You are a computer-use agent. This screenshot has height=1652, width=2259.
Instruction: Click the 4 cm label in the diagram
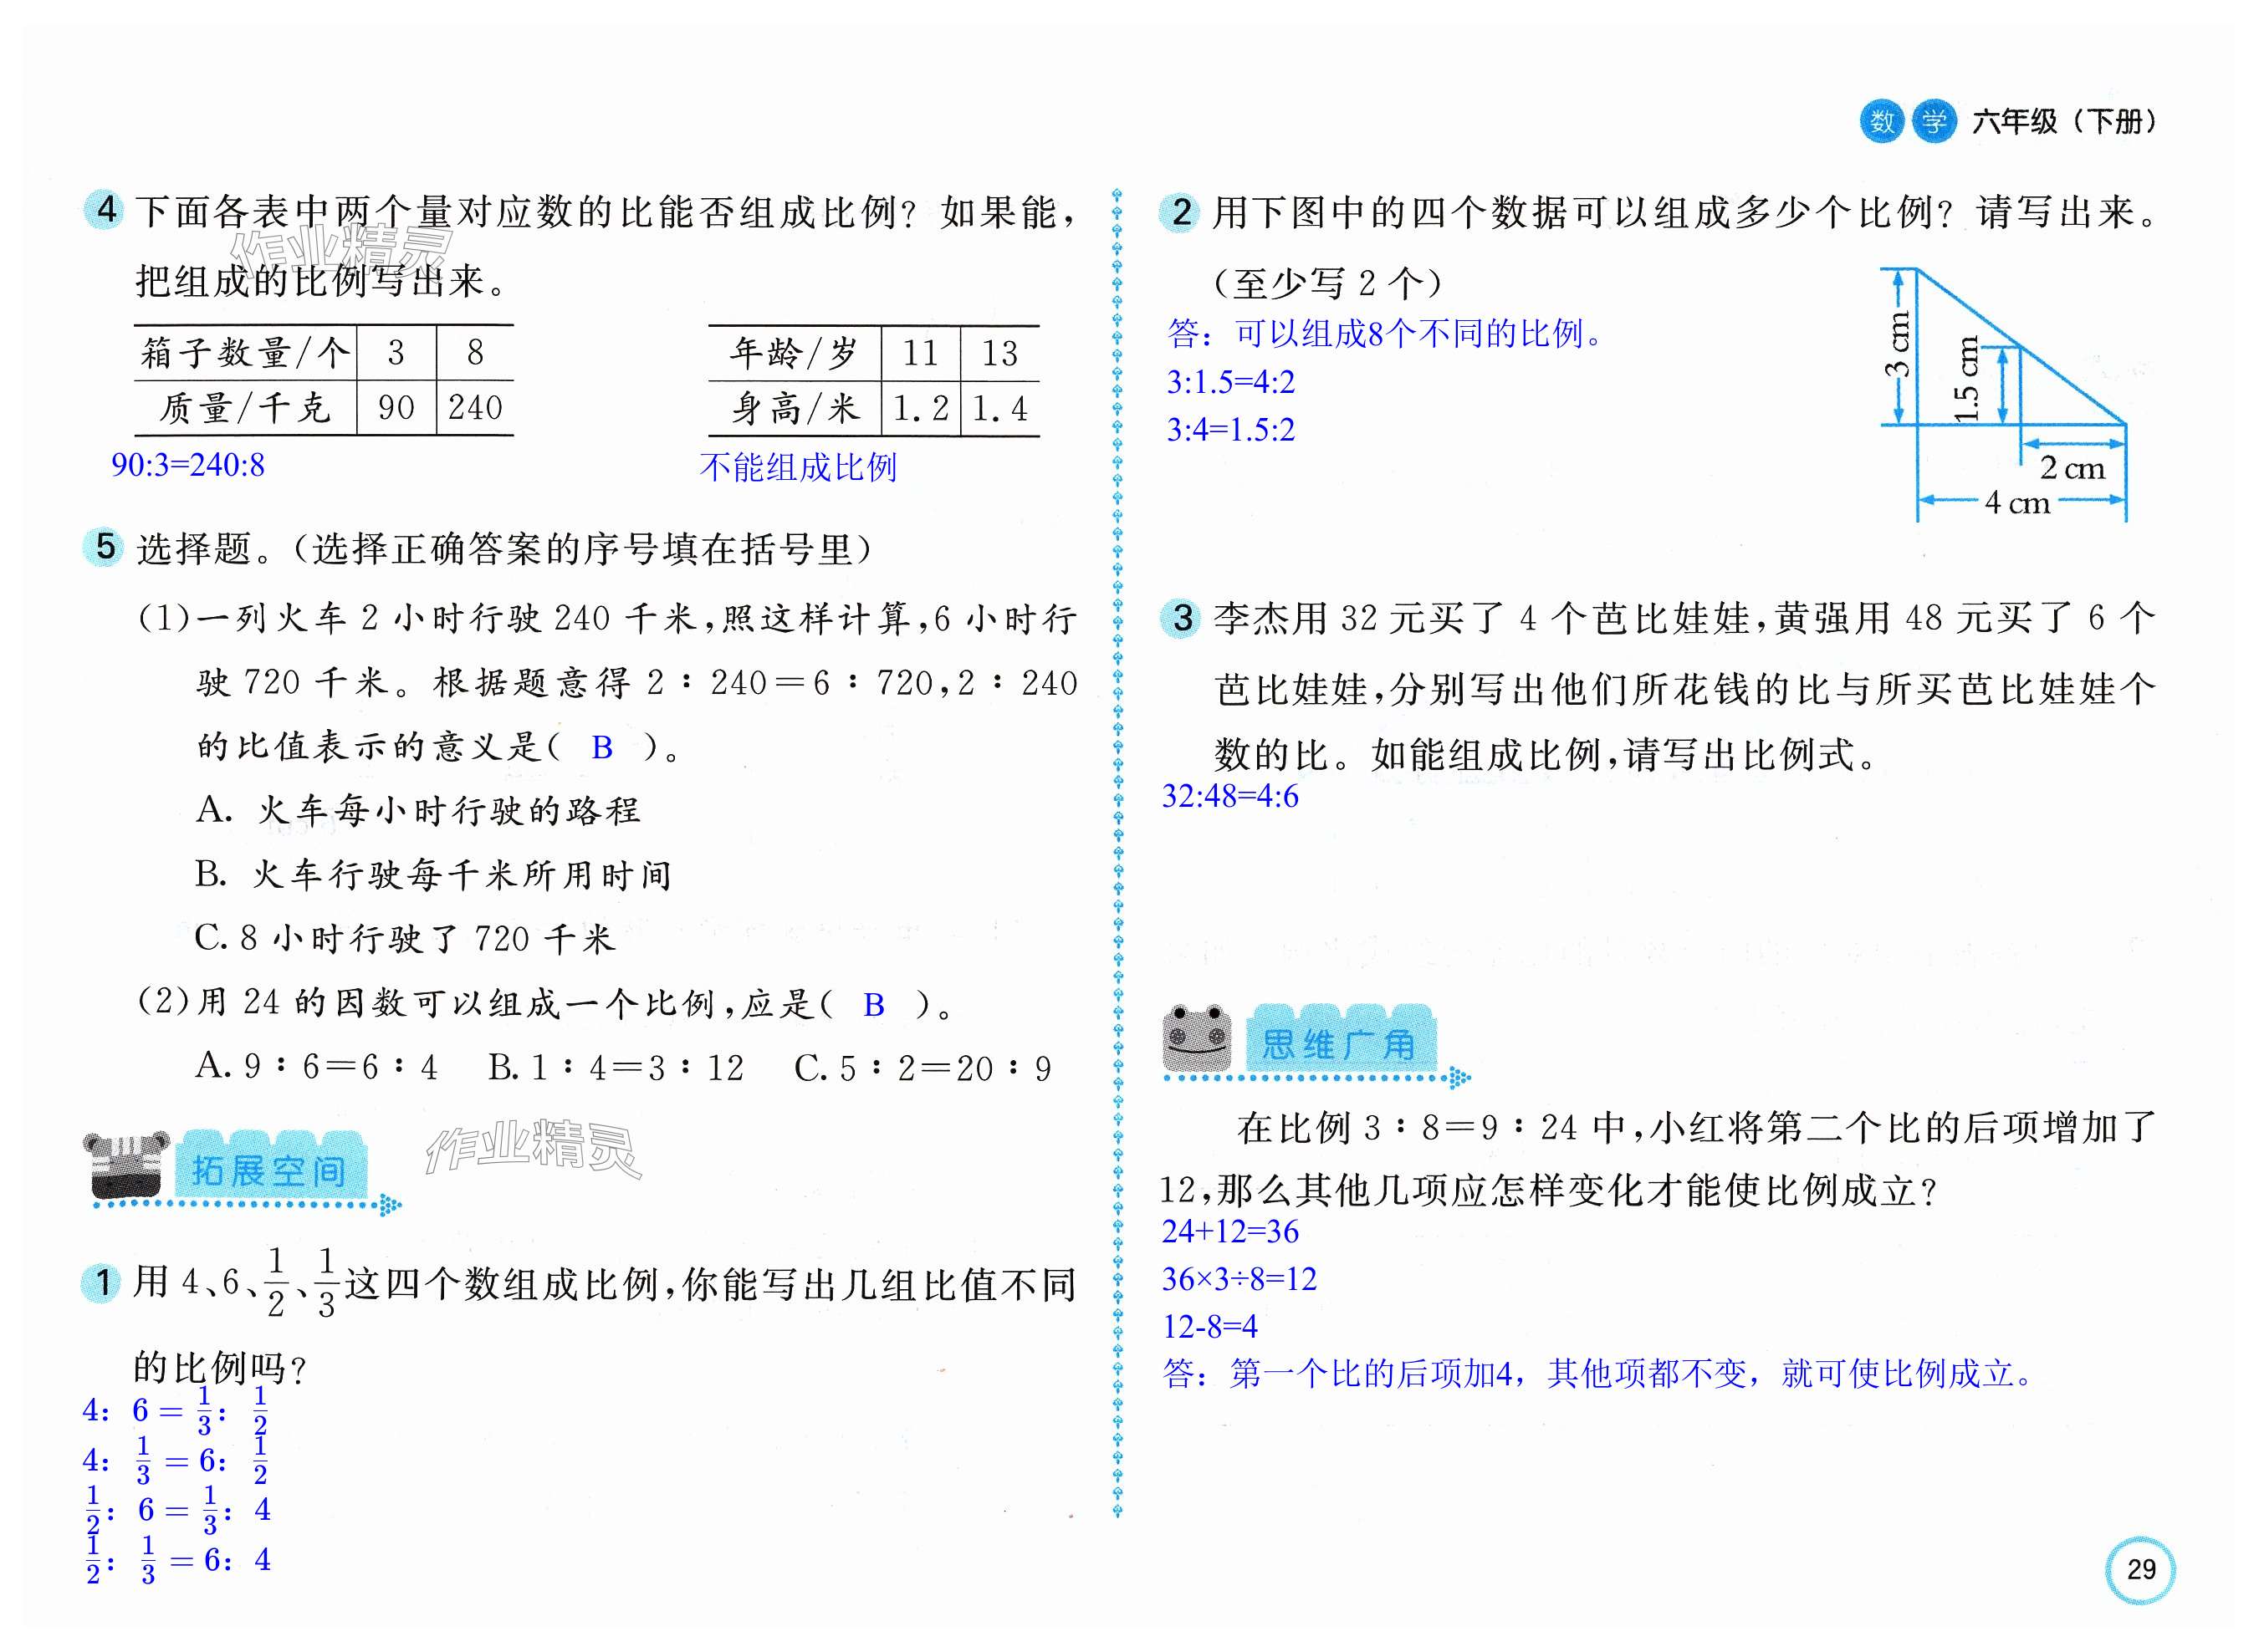[x=2017, y=502]
